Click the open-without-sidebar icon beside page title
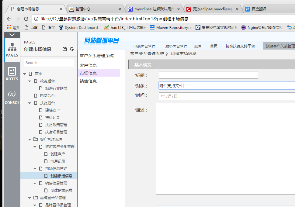This screenshot has height=207, width=295. tap(64, 49)
